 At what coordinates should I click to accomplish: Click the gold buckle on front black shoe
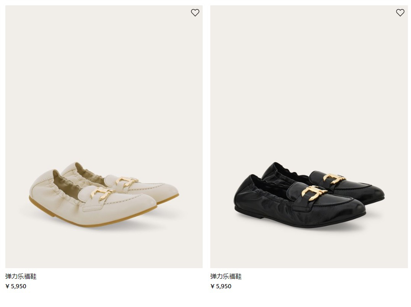(314, 192)
